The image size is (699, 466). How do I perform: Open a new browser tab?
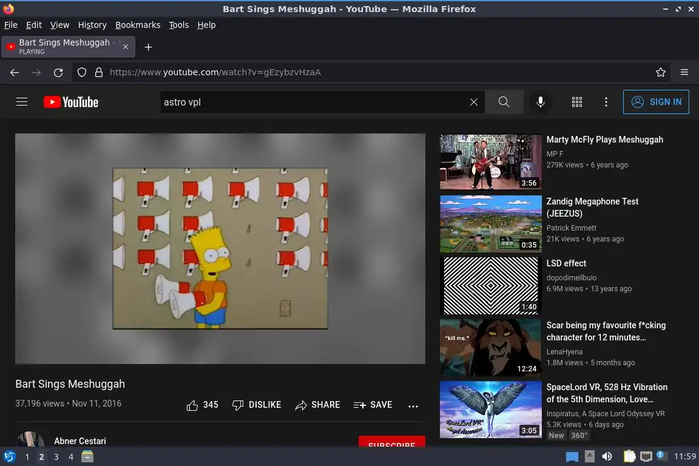(149, 47)
